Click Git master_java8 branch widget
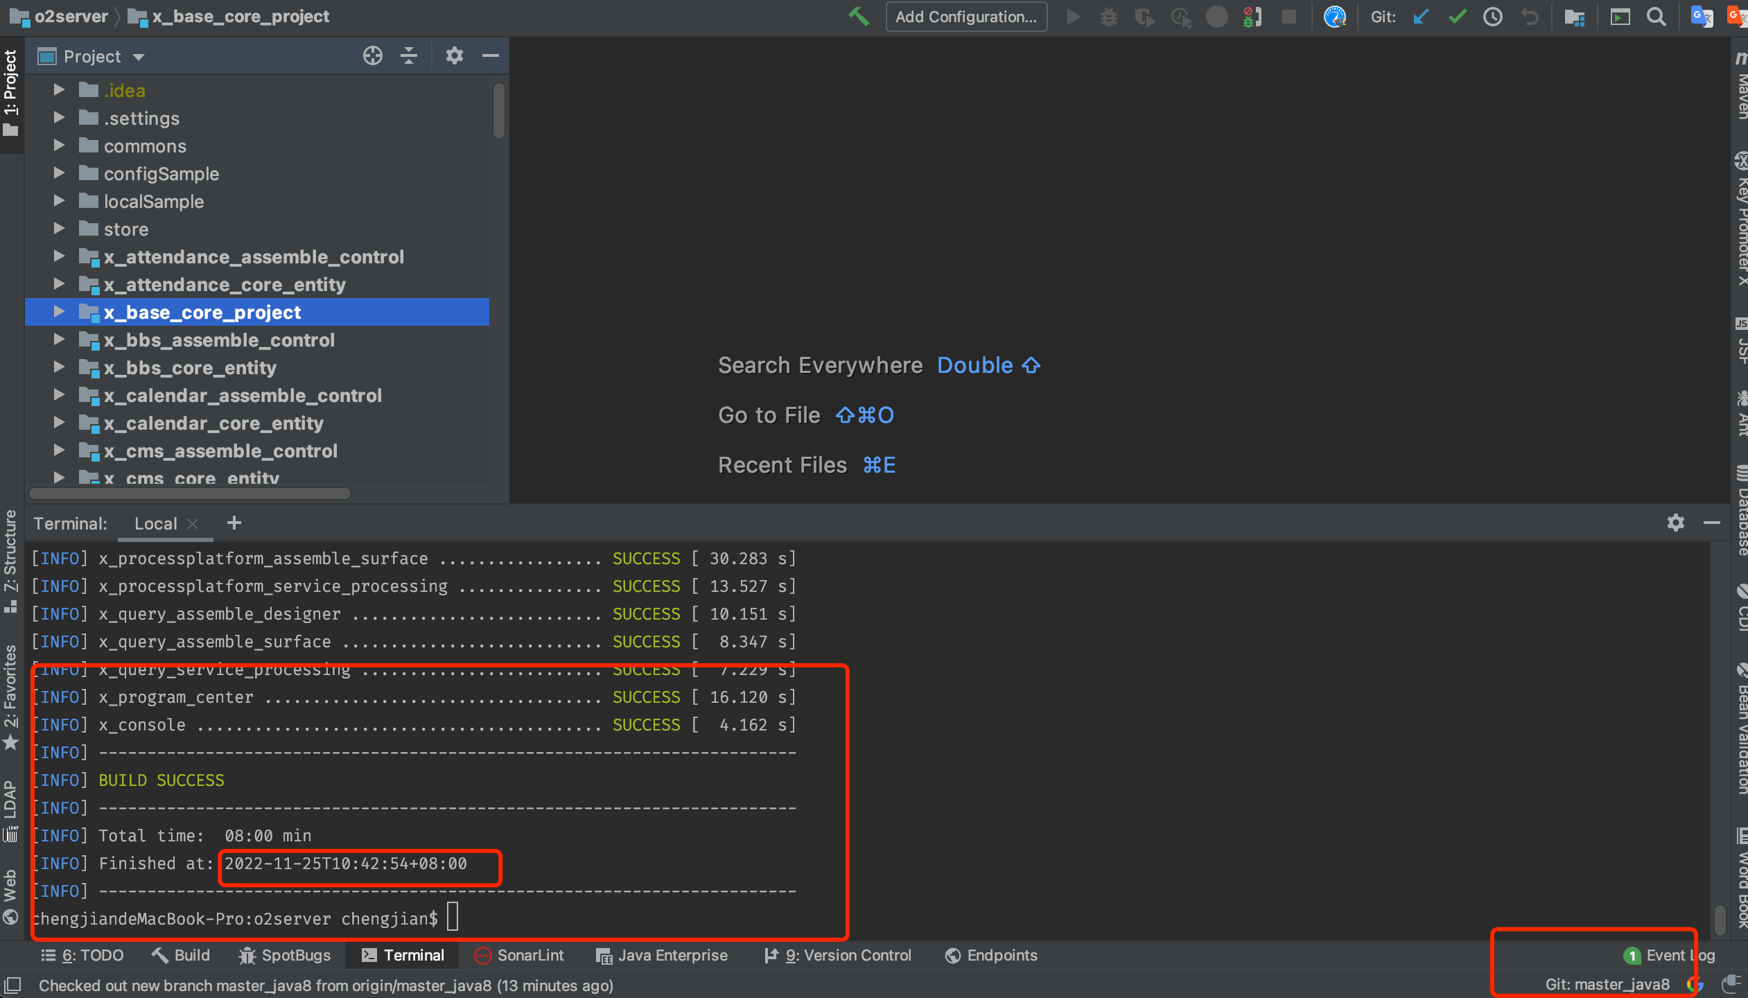 tap(1607, 984)
